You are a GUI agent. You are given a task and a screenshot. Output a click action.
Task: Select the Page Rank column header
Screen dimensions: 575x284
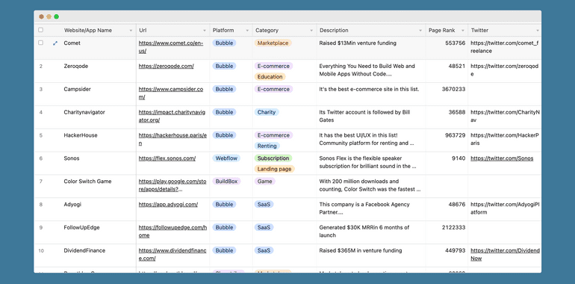point(447,31)
